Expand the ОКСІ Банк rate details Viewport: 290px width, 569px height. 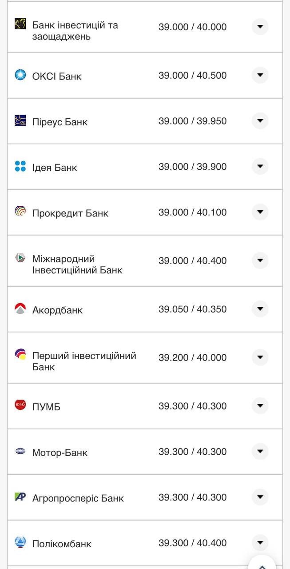[x=260, y=75]
